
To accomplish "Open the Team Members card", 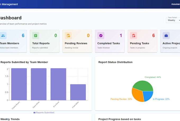I will coord(13,41).
